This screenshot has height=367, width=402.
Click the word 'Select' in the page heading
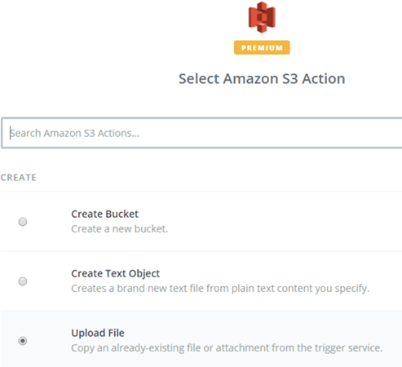(x=199, y=79)
